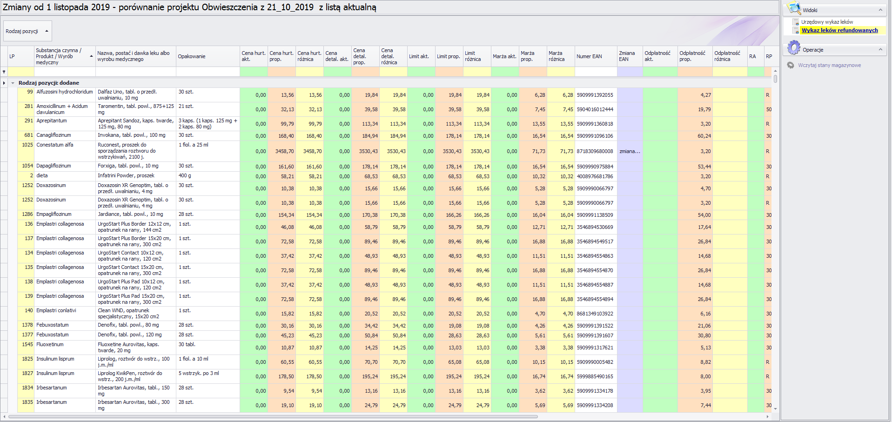Open the Urzędowy wykaz leków view
Screen dimensions: 892x422
[827, 22]
